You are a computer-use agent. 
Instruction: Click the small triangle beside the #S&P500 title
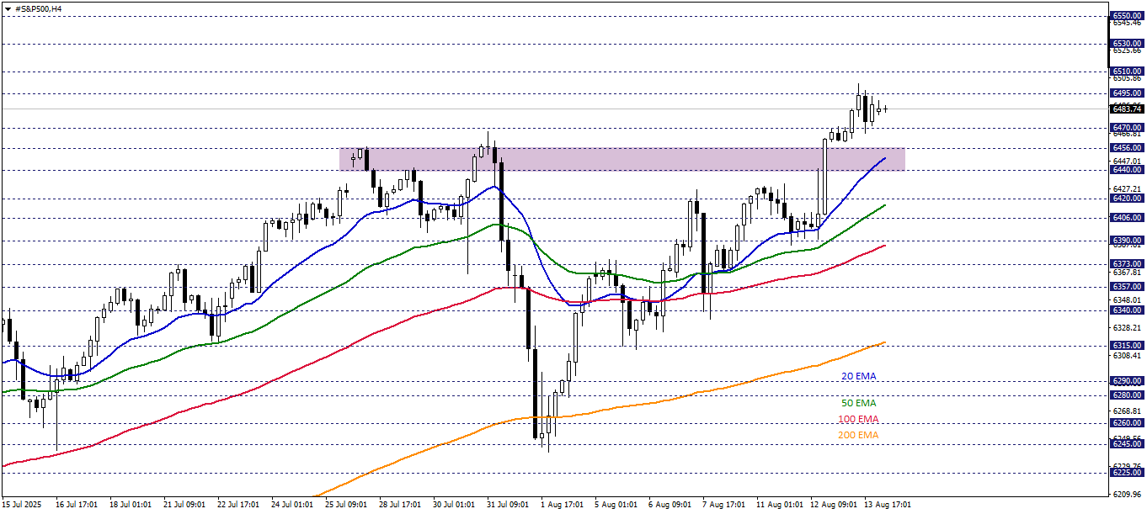pyautogui.click(x=8, y=8)
